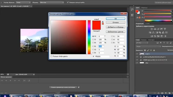Viewport: 173px width, 97px height.
Task: Lock transparent pixels of the layer
Action: pyautogui.click(x=145, y=50)
